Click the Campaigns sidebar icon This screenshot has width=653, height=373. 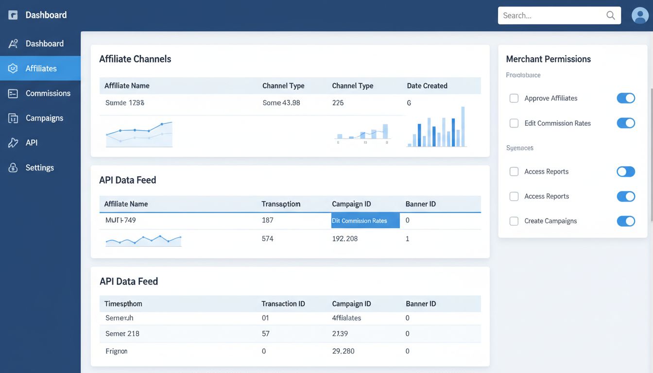tap(12, 118)
